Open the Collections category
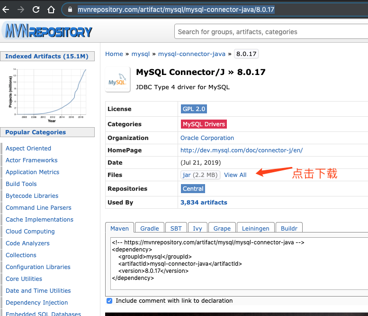The image size is (368, 316). point(21,255)
